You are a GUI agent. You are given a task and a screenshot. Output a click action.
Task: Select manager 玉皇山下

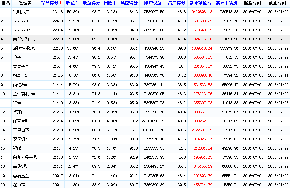pyautogui.click(x=21, y=130)
